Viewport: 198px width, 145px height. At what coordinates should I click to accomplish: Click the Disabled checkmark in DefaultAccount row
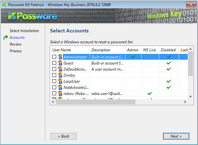pos(169,69)
